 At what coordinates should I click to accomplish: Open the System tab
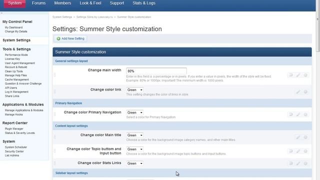pos(15,3)
